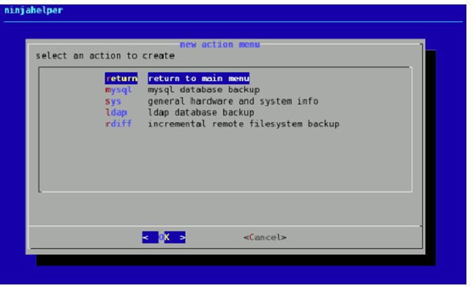Click the 'select an action to create' prompt
474x287 pixels.
105,56
